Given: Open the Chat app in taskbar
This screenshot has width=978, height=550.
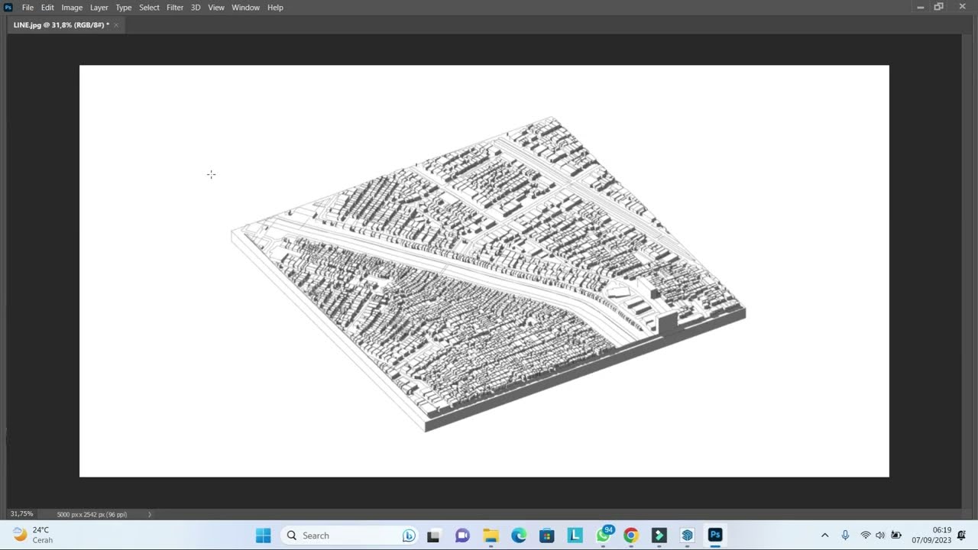Looking at the screenshot, I should click(x=462, y=535).
